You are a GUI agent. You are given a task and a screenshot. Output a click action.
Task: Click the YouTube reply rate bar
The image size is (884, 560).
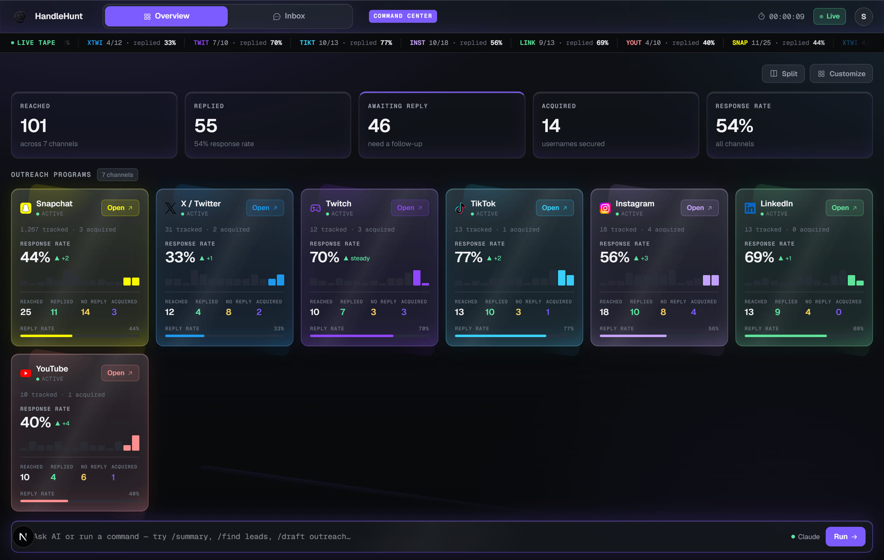[80, 501]
